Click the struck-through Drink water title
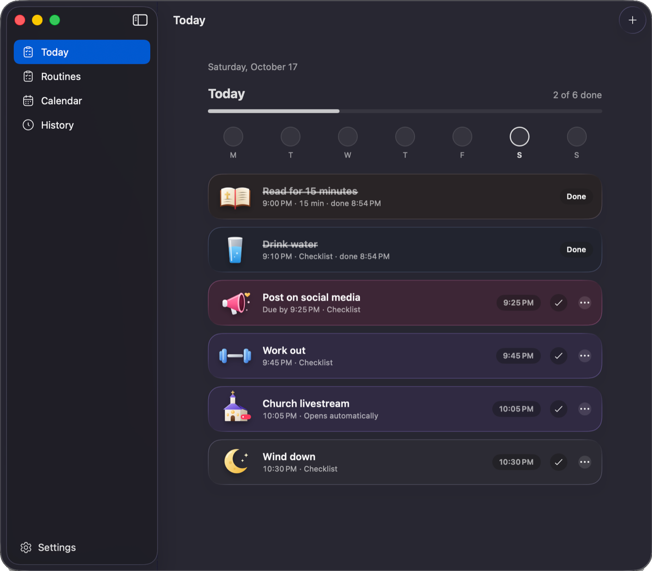 pos(290,244)
